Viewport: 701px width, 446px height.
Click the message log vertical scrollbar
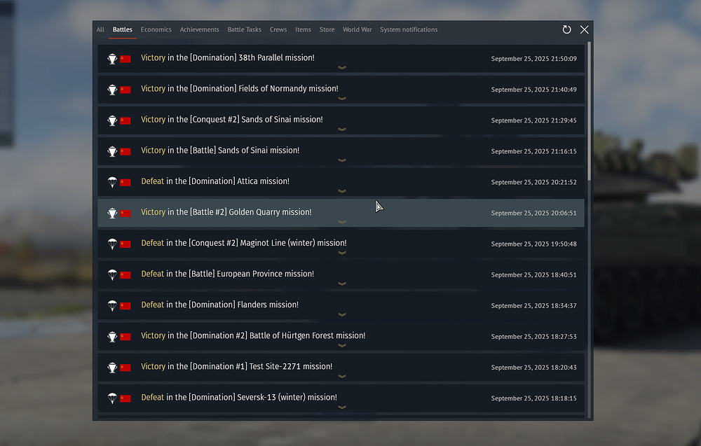coord(589,112)
